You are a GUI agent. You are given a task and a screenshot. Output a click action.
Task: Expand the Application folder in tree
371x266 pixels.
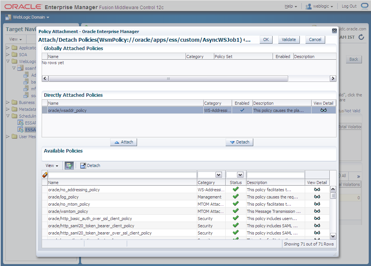[8, 48]
